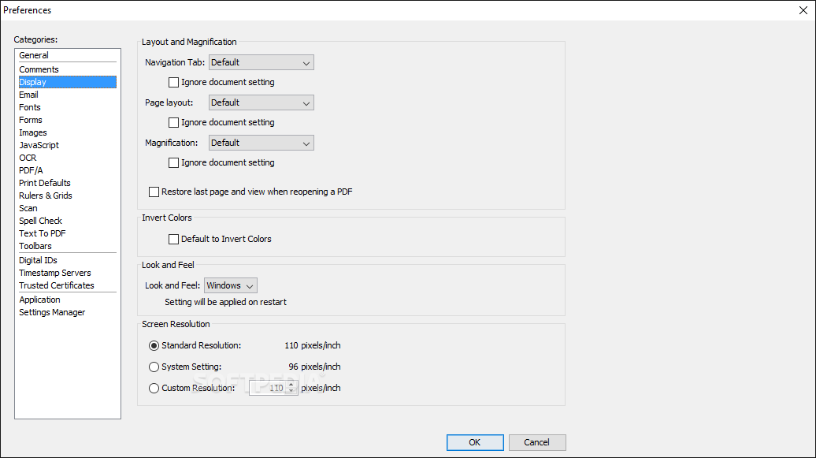Tick Ignore document setting under Magnification
The image size is (816, 458).
tap(174, 162)
